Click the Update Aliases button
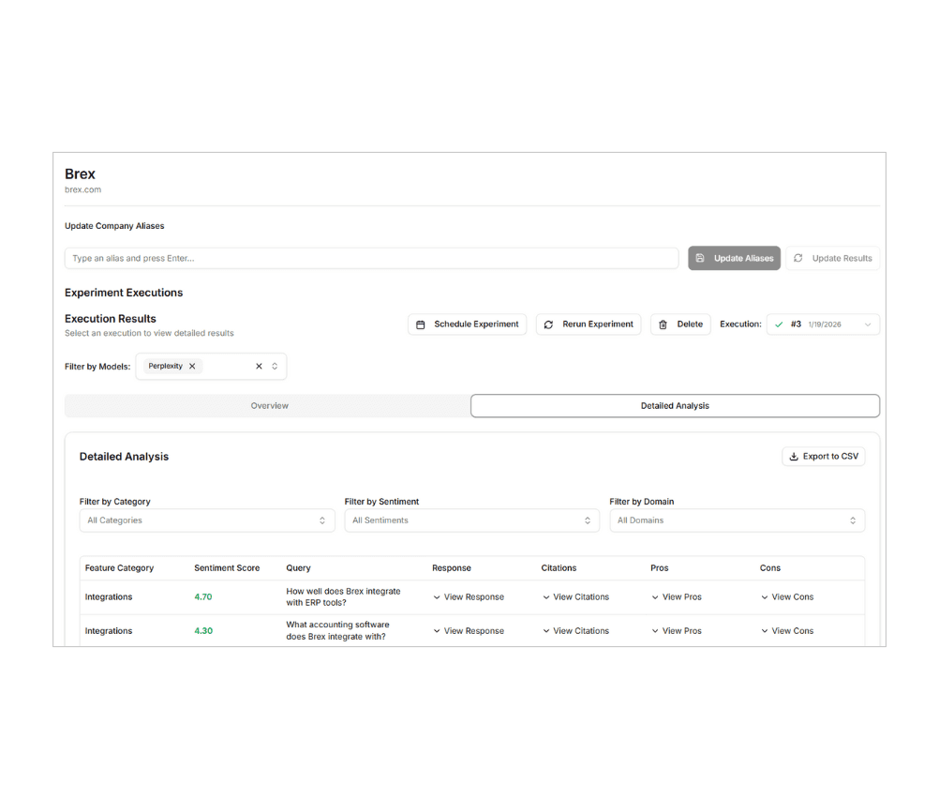 click(734, 258)
